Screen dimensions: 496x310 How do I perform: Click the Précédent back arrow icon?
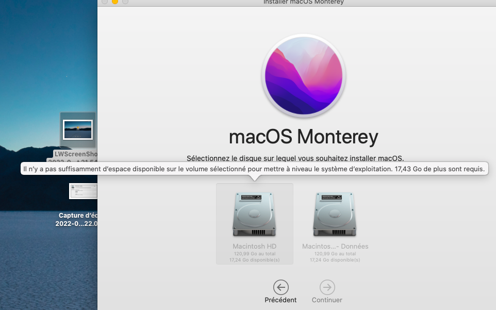(x=280, y=287)
